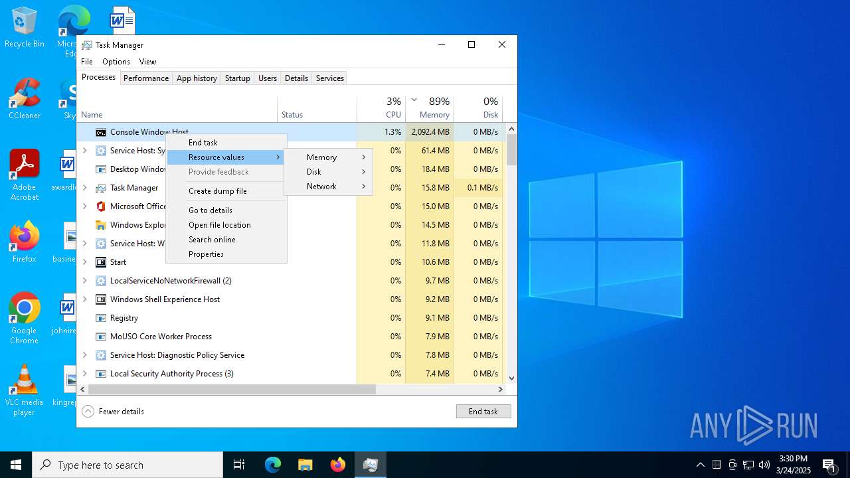
Task: Open Properties from the context menu
Action: click(226, 254)
